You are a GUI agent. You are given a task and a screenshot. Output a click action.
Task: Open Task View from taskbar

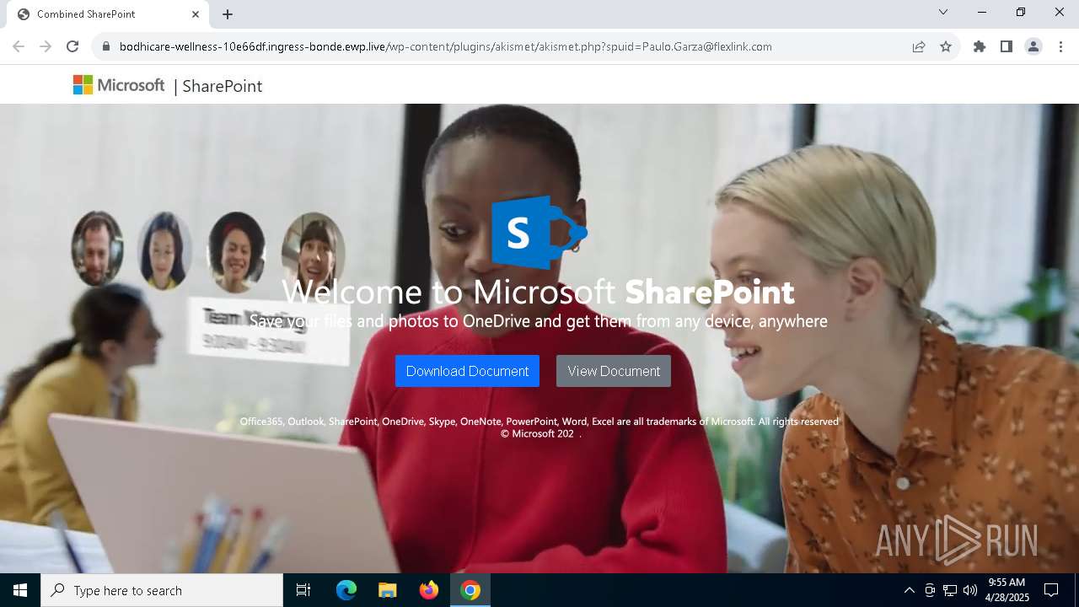(x=303, y=590)
